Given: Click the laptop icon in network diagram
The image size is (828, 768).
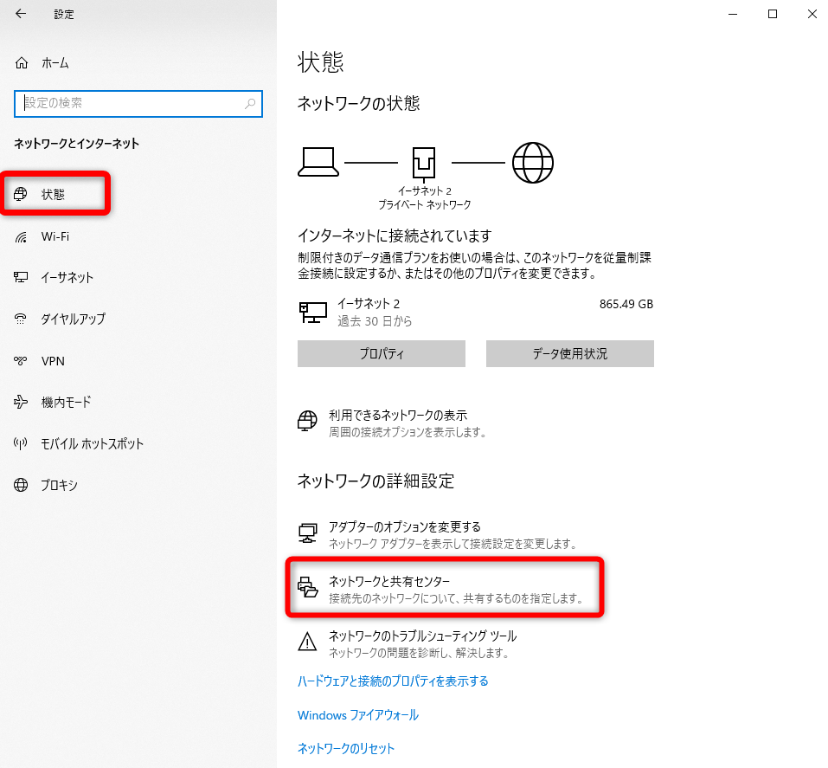Looking at the screenshot, I should (x=318, y=162).
